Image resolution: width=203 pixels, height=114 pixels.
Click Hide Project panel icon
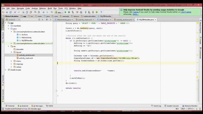(51, 20)
